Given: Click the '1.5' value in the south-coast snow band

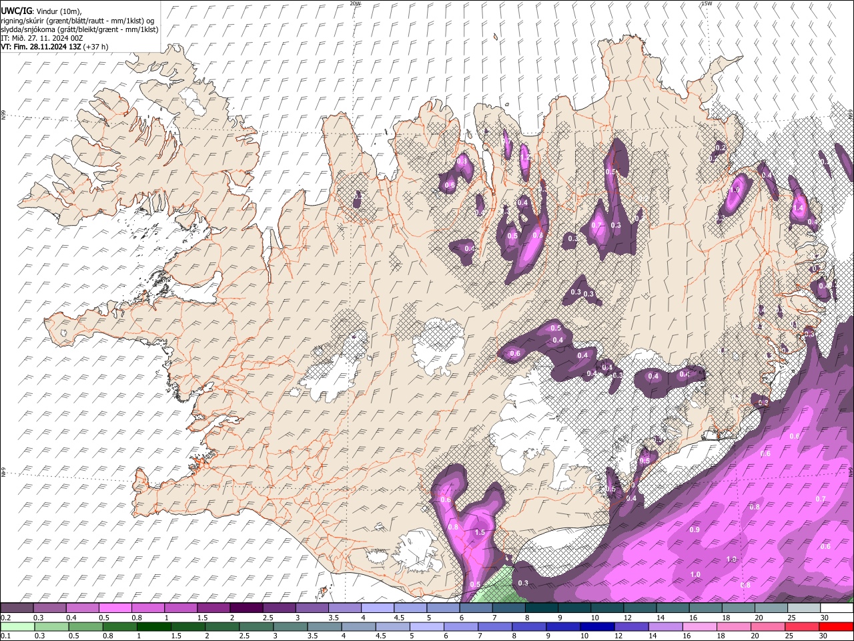Looking at the screenshot, I should [x=480, y=532].
